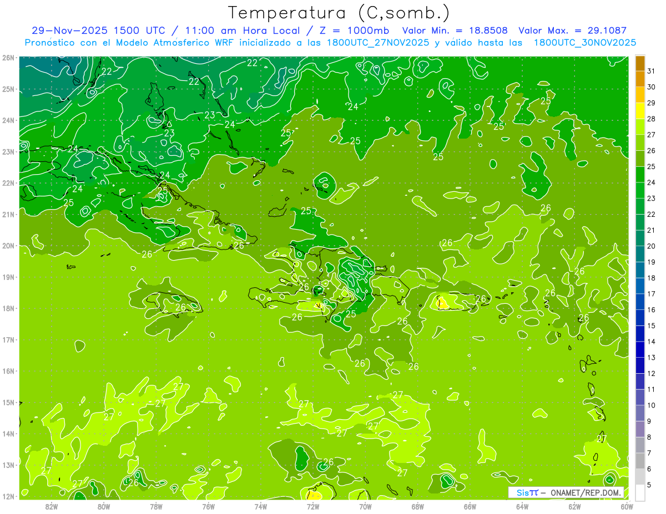
Task: Click color-scale label "6"
Action: (x=650, y=469)
